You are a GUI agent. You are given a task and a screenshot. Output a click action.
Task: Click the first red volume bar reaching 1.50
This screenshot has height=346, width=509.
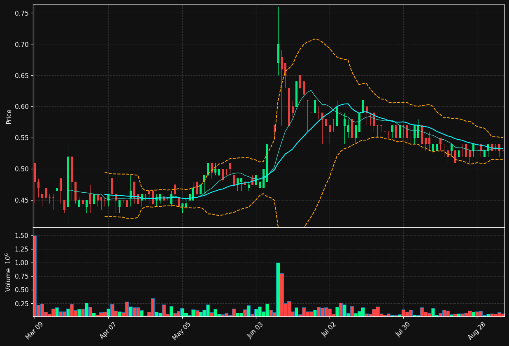(x=35, y=276)
